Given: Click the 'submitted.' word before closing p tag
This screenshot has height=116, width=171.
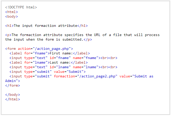Looking at the screenshot, I should (73, 40).
